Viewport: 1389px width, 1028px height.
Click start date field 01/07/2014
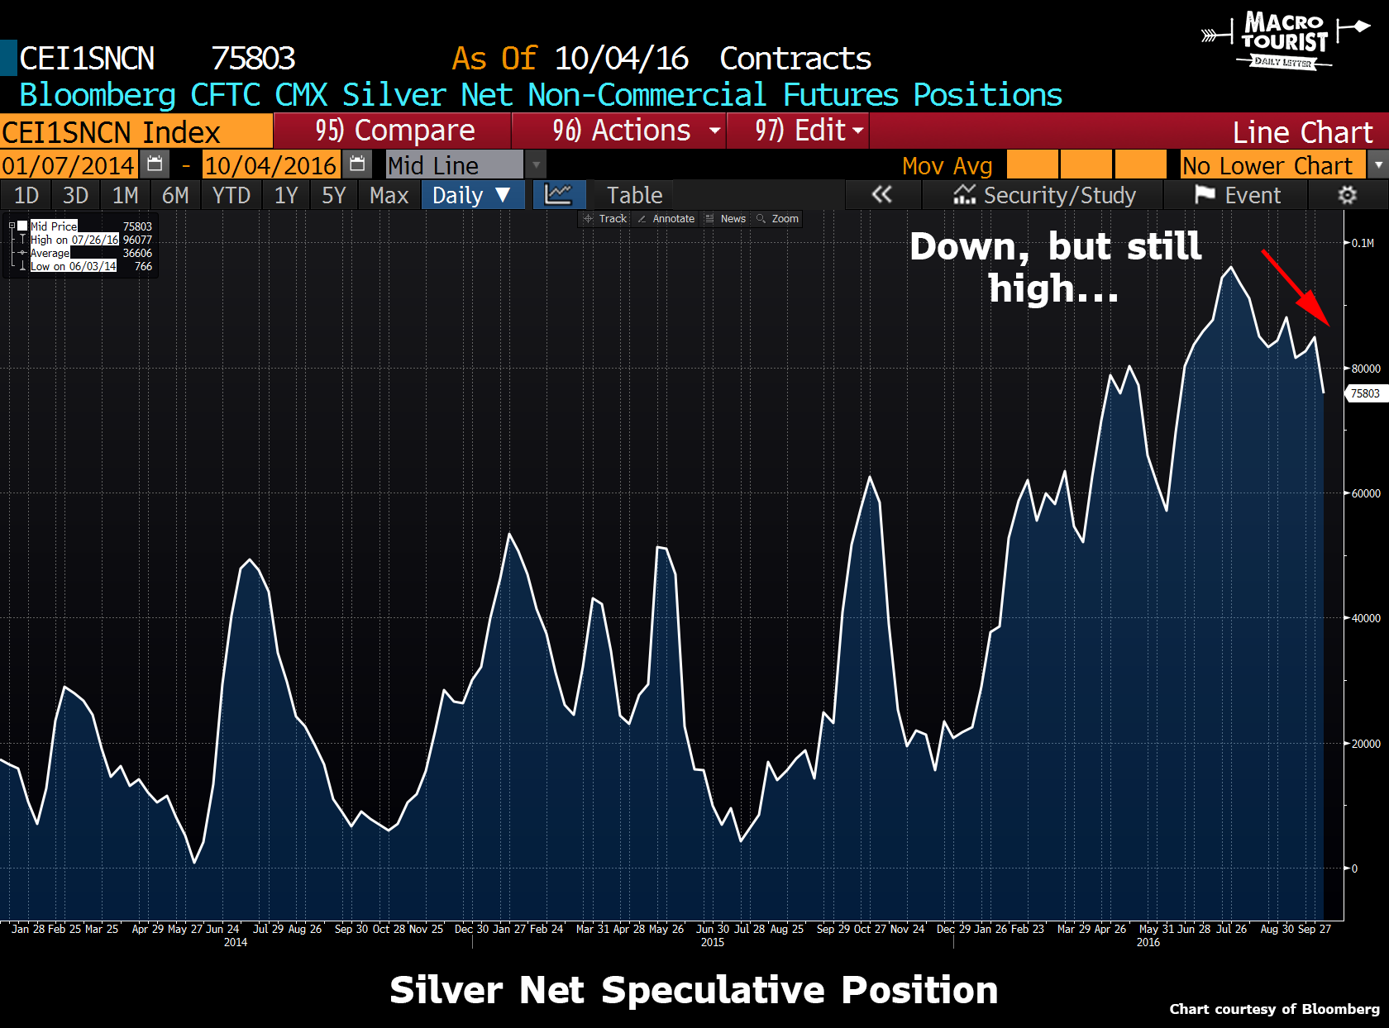[69, 164]
